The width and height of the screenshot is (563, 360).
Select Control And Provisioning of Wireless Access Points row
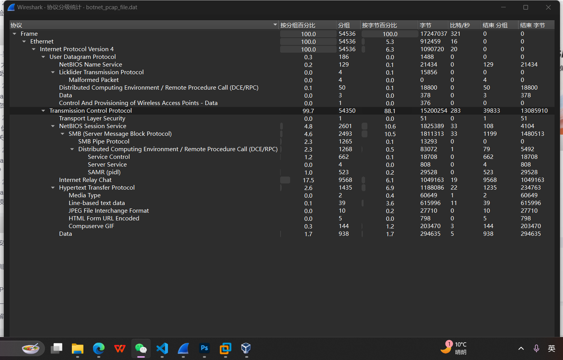tap(282, 103)
